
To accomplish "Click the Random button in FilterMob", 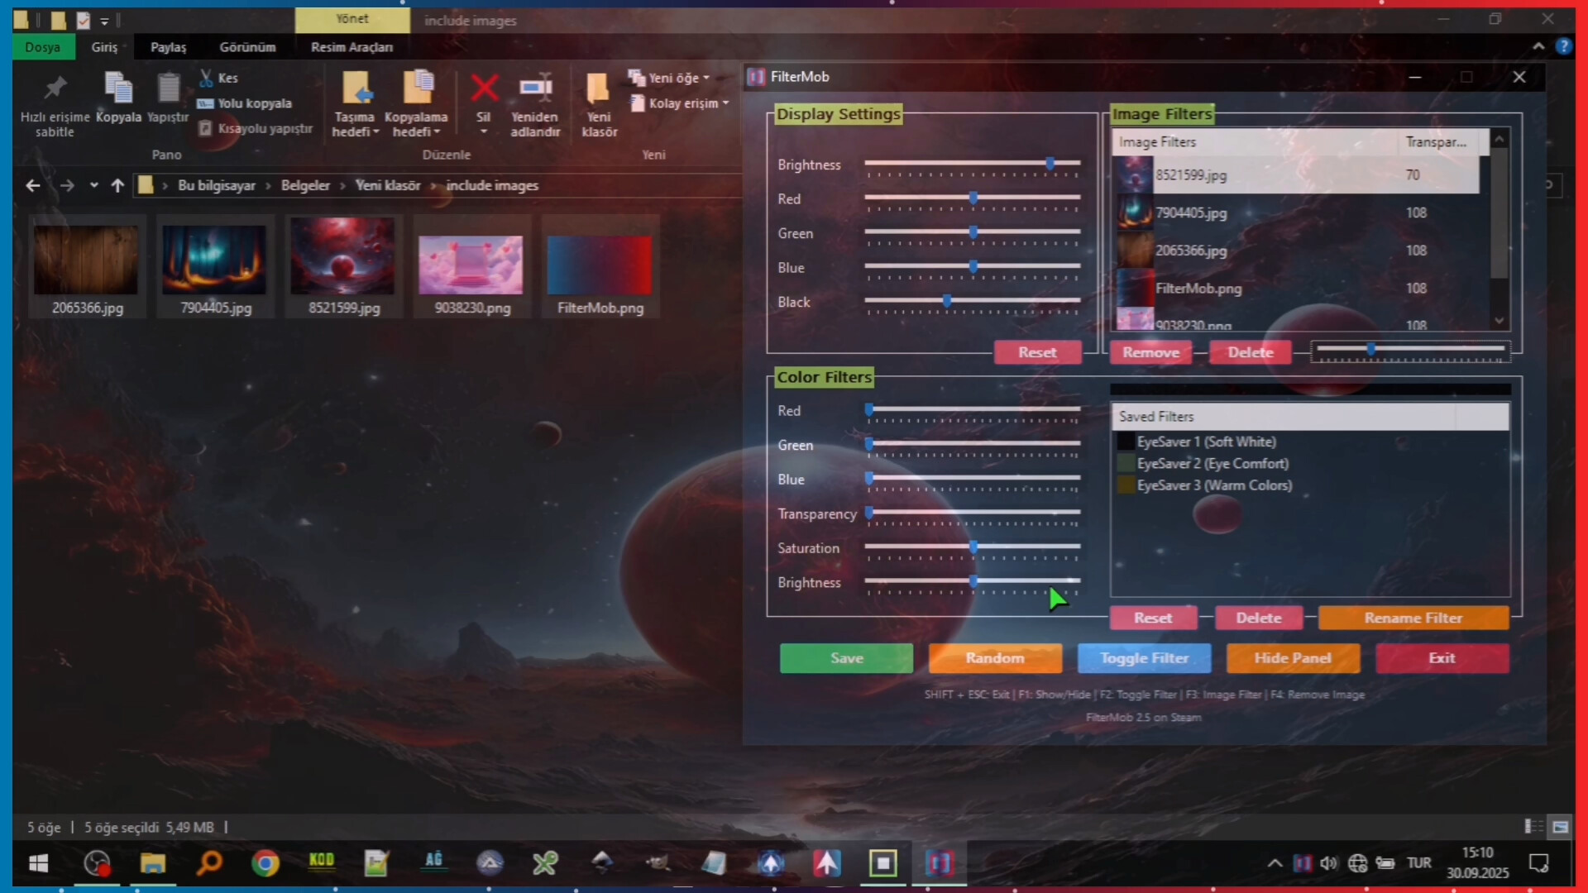I will click(995, 658).
